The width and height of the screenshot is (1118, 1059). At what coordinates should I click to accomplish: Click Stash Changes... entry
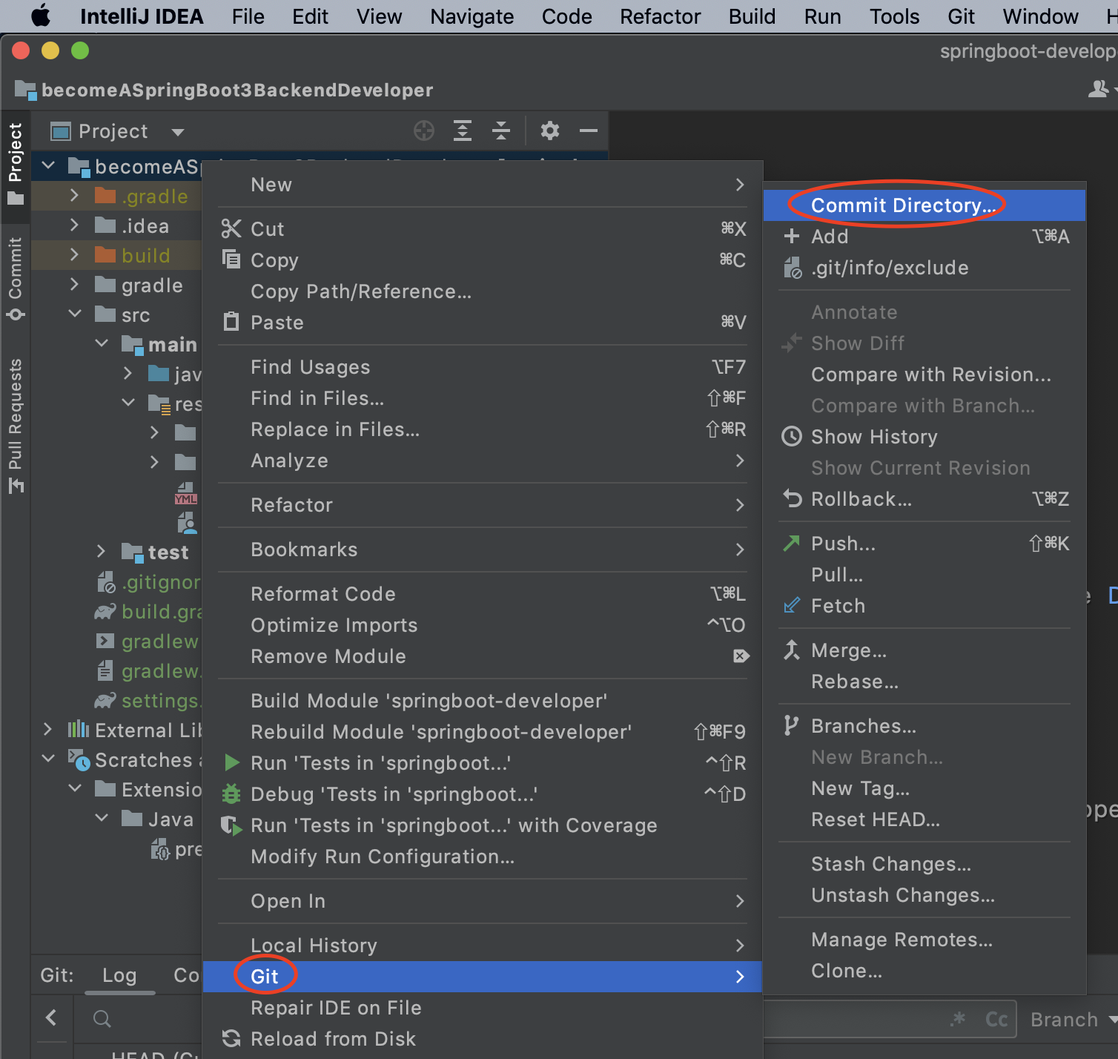924,864
